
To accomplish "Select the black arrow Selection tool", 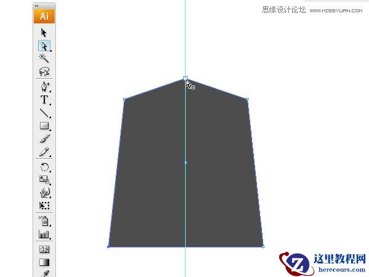I will 44,33.
